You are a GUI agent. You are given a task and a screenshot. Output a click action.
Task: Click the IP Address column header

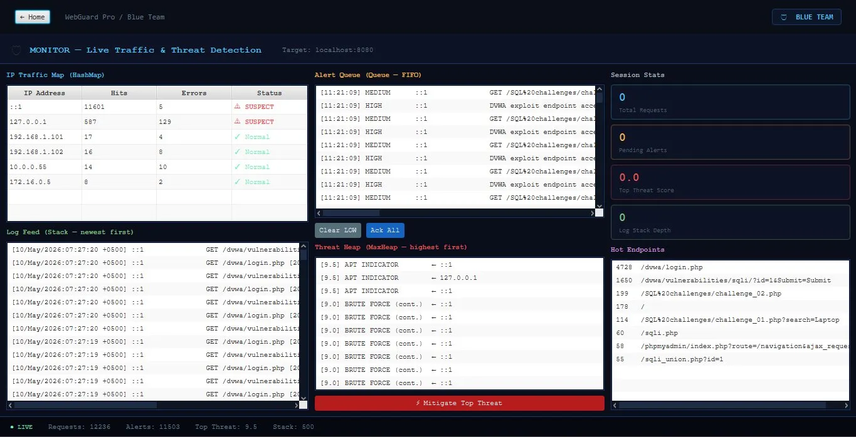coord(45,93)
